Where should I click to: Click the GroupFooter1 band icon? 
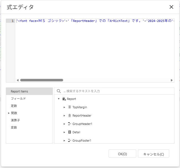coord(70,141)
